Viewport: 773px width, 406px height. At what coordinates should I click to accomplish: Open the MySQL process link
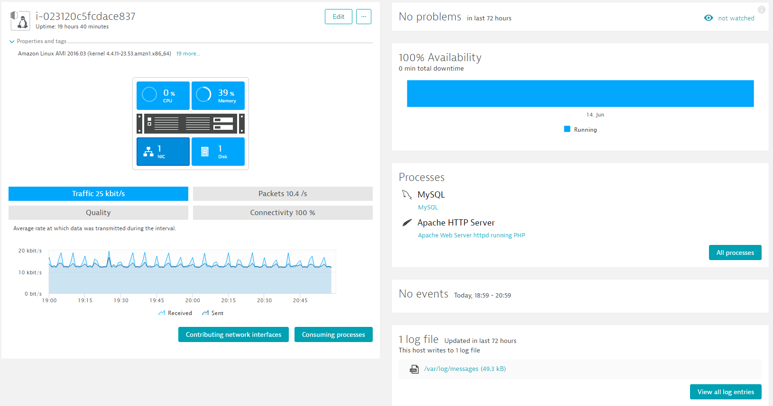pyautogui.click(x=428, y=207)
